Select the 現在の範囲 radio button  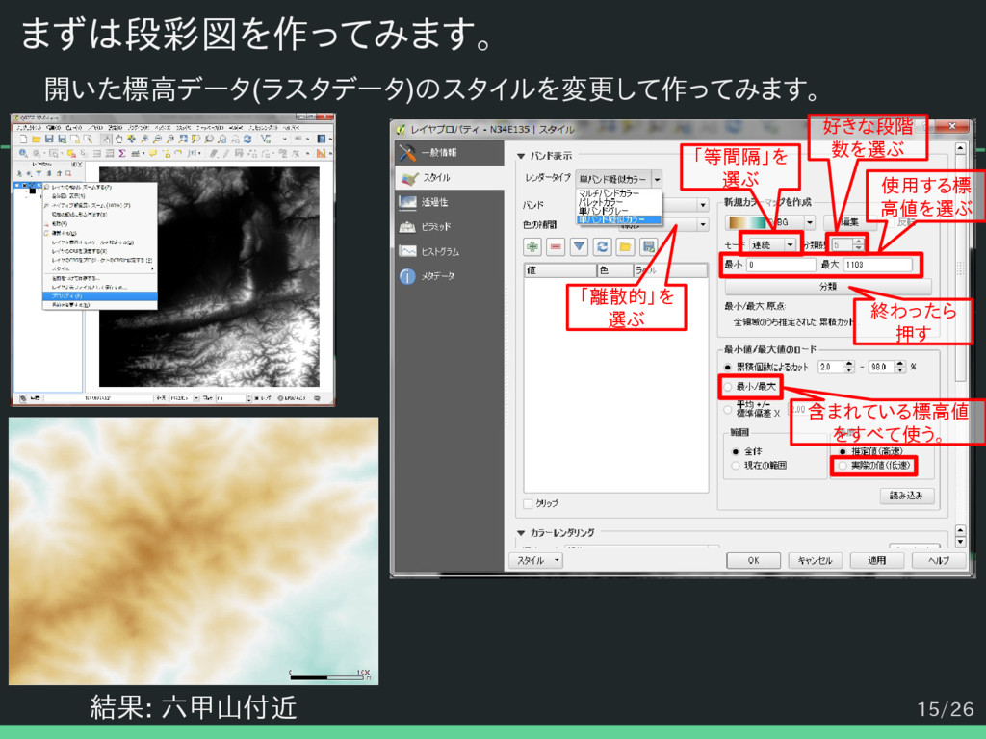tap(736, 465)
